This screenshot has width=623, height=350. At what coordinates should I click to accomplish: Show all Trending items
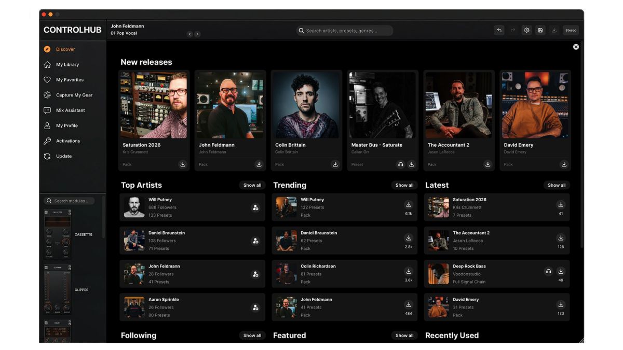404,185
